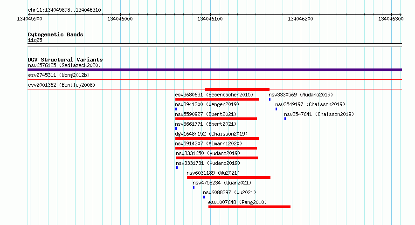Select blue marker under nsv3547641
415x225 pixels.
tap(285, 119)
